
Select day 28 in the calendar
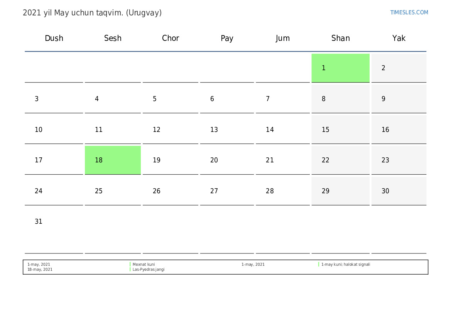(282, 191)
